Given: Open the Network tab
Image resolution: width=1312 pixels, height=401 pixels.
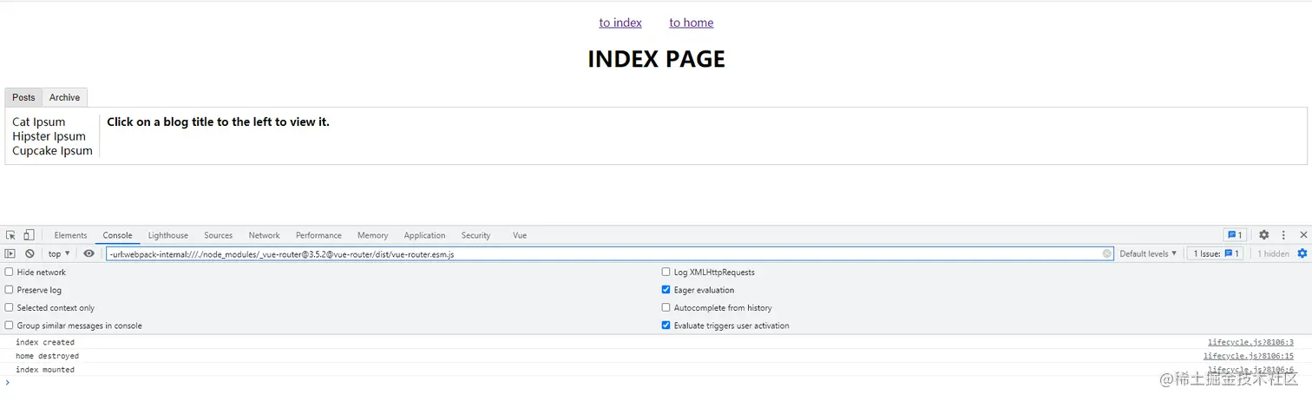Looking at the screenshot, I should (x=264, y=235).
